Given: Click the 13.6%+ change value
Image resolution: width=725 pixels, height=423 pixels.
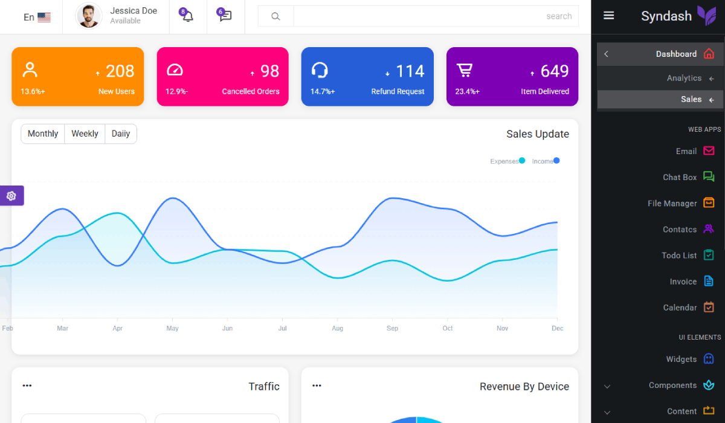Looking at the screenshot, I should pyautogui.click(x=33, y=92).
